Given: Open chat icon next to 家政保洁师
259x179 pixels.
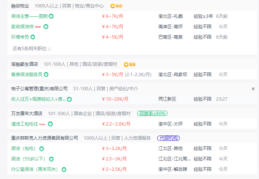Looking at the screenshot, I should (46, 27).
